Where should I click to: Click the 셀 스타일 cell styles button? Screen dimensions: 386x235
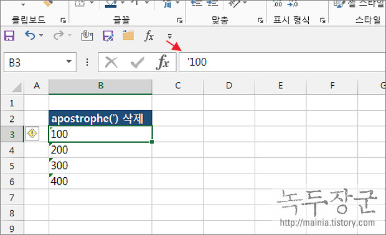click(x=359, y=4)
